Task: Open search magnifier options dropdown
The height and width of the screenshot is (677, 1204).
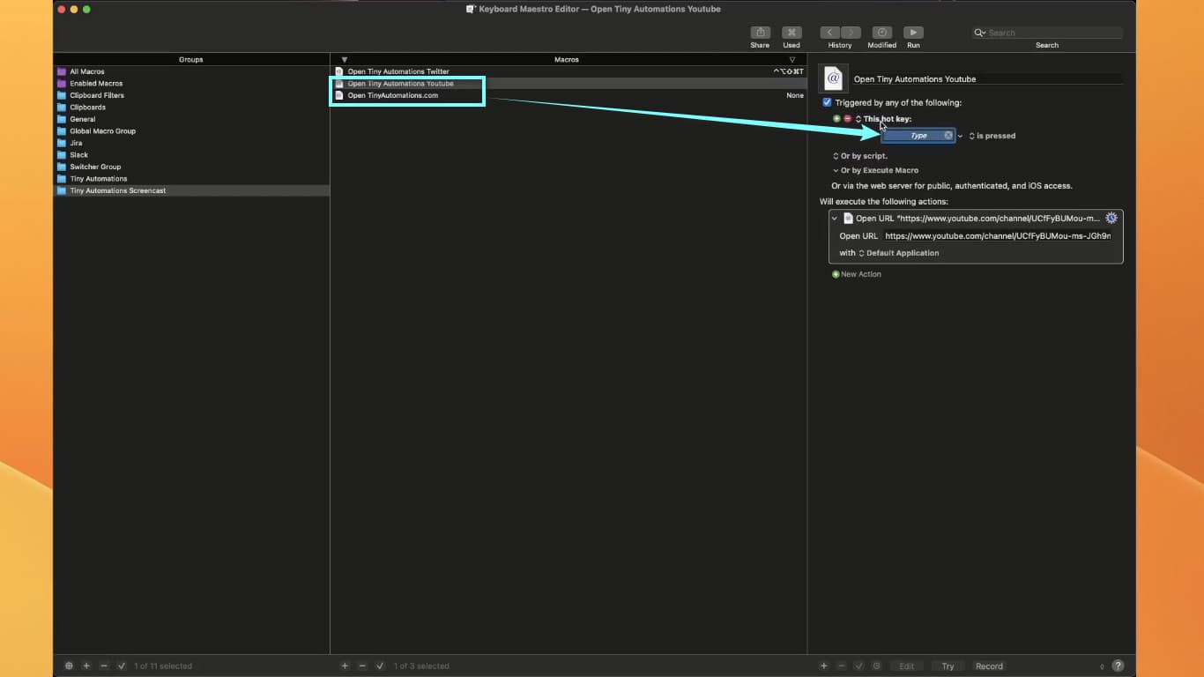Action: [979, 33]
